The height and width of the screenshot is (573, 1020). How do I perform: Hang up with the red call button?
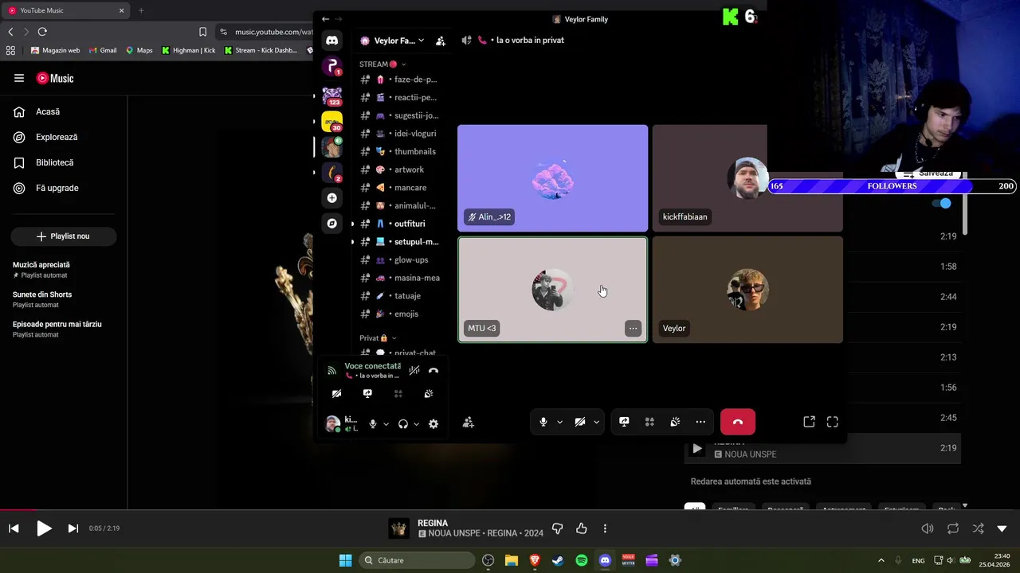click(738, 422)
